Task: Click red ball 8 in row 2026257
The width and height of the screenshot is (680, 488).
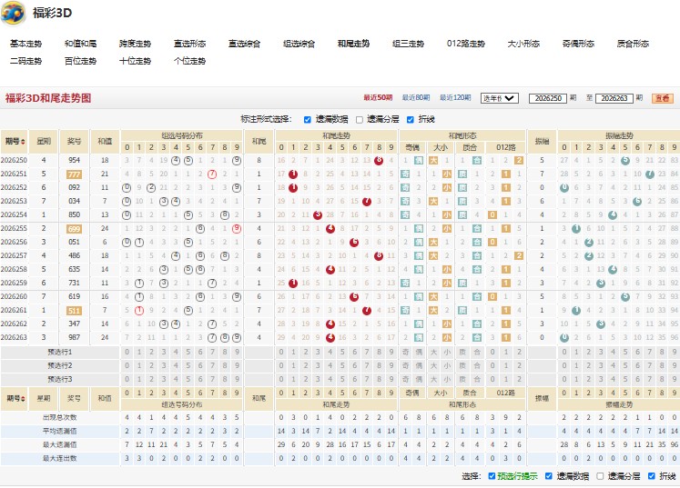Action: 379,256
